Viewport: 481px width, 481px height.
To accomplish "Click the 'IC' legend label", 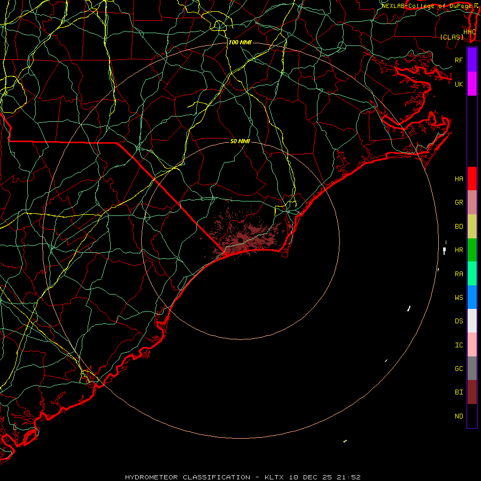I will click(x=459, y=345).
